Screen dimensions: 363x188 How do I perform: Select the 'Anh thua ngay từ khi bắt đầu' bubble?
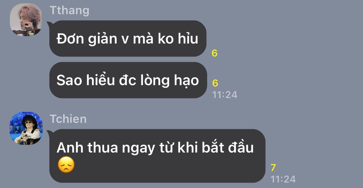point(157,156)
